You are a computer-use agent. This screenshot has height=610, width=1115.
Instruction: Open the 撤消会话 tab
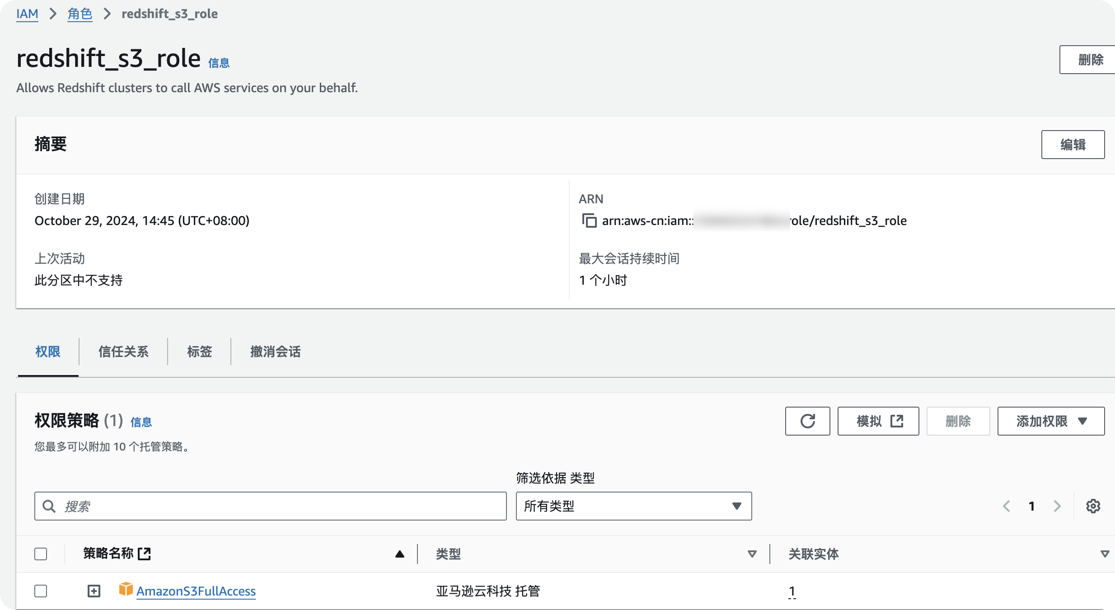pyautogui.click(x=276, y=352)
